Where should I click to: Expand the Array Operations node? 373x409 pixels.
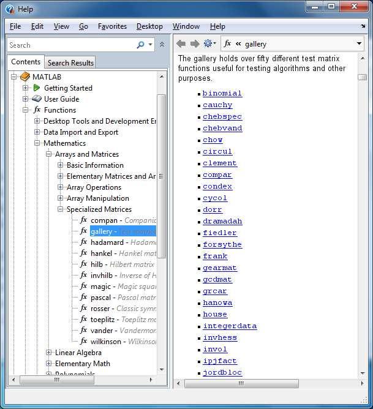[60, 187]
